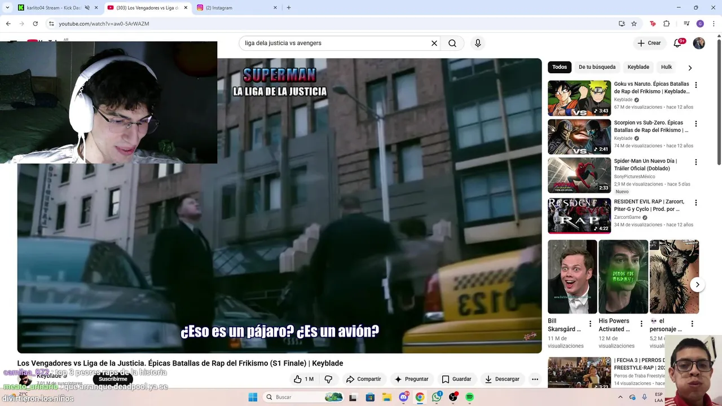Bookmark this page with the star icon
This screenshot has width=722, height=406.
(634, 24)
